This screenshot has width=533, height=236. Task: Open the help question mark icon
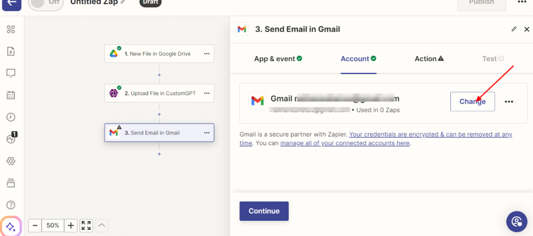tap(11, 205)
